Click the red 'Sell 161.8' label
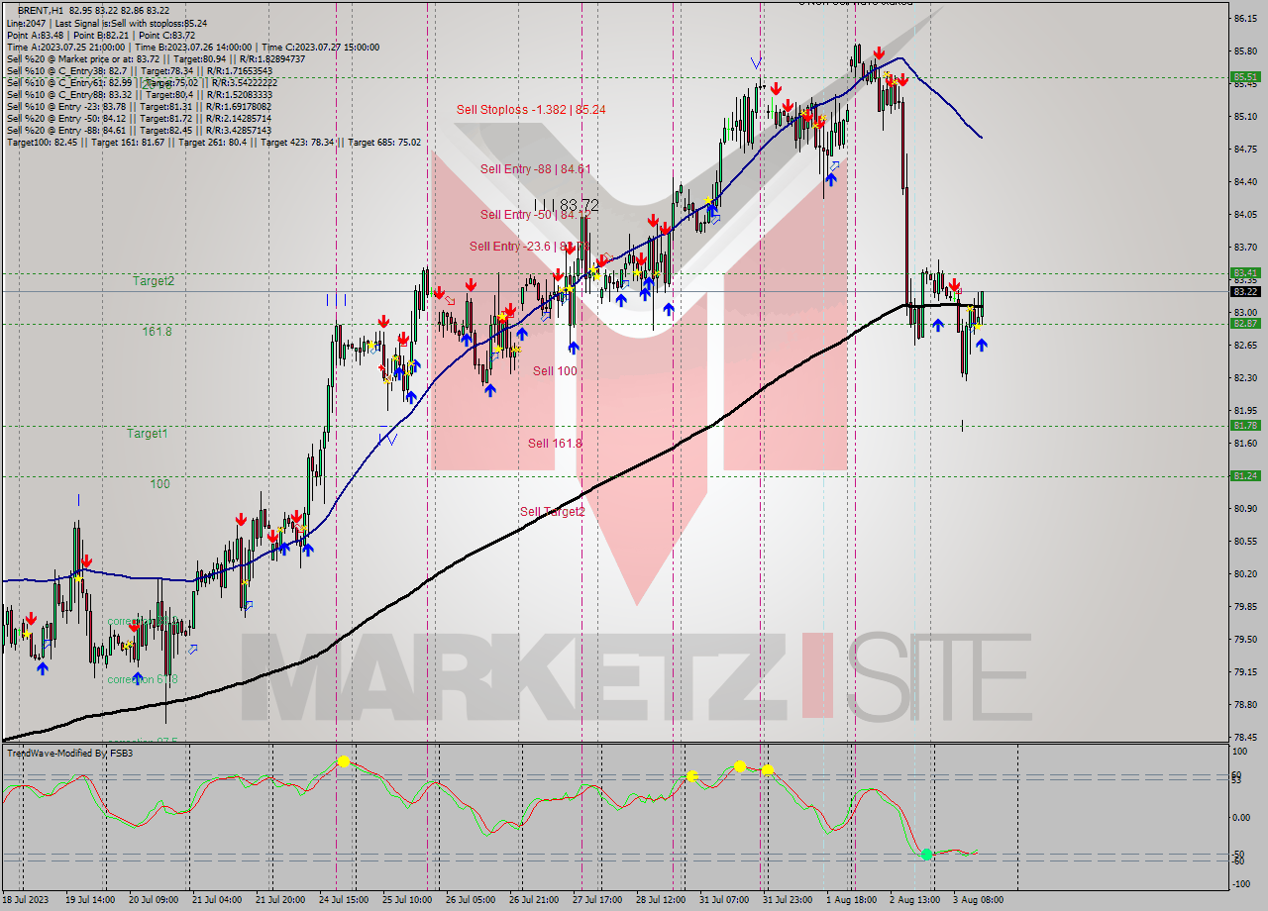The image size is (1268, 911). point(555,444)
